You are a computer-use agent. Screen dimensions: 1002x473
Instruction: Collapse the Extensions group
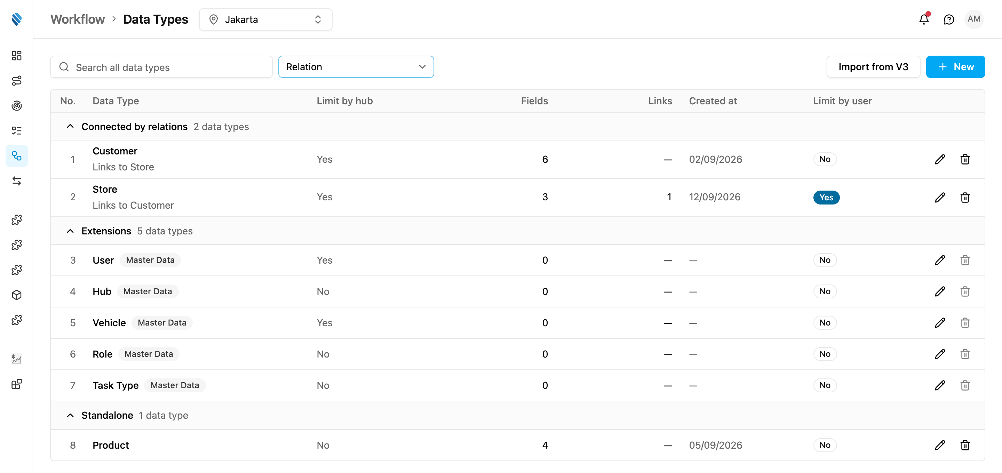70,231
